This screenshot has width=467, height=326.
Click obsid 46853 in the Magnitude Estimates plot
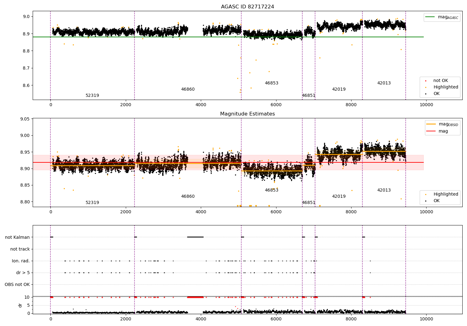[x=271, y=190]
